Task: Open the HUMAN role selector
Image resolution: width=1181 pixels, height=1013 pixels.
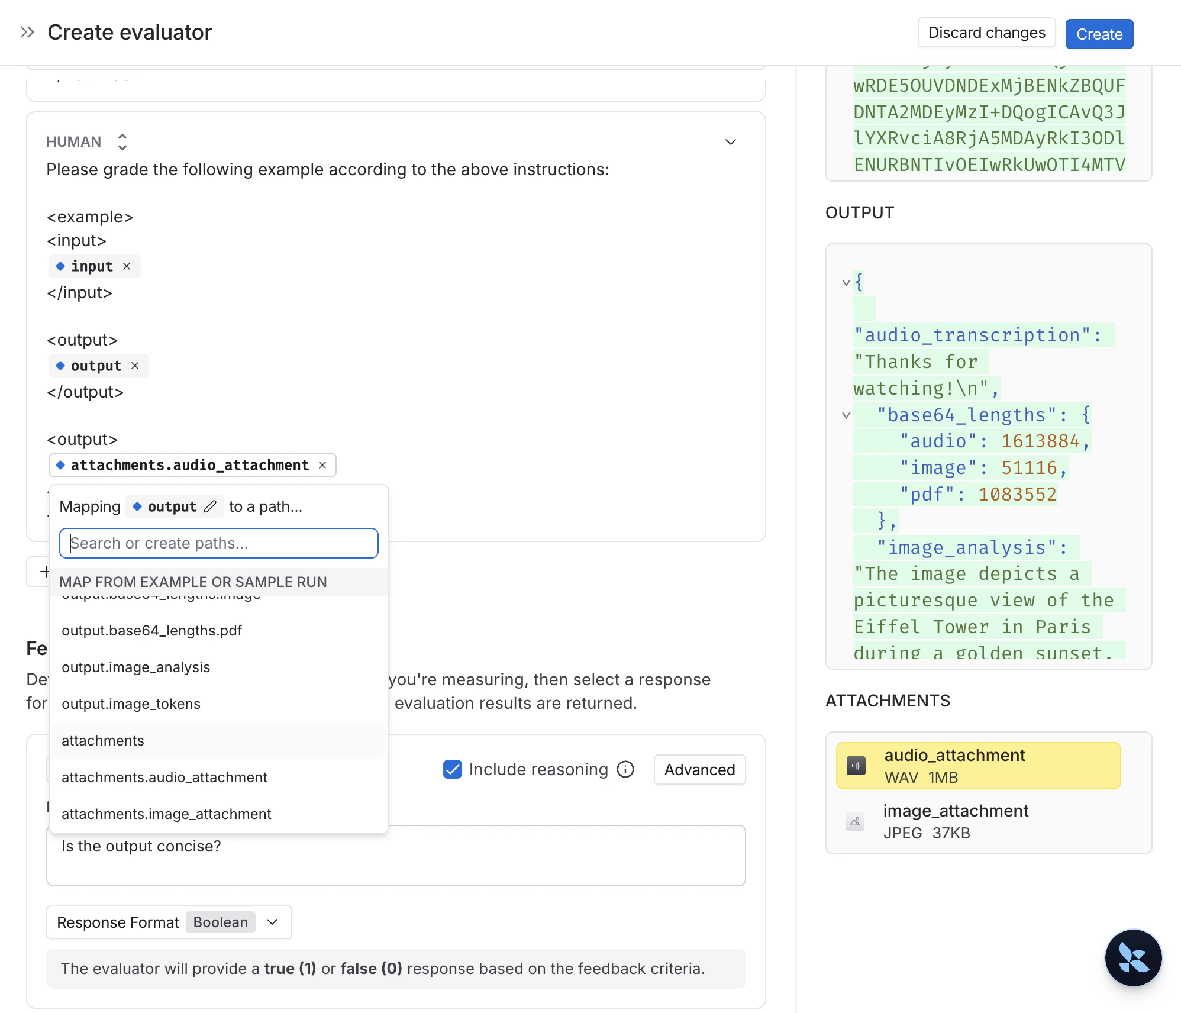Action: pyautogui.click(x=122, y=141)
